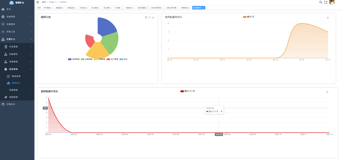This screenshot has width=348, height=160.
Task: Close the 隐患处理 tab
Action: pos(190,8)
